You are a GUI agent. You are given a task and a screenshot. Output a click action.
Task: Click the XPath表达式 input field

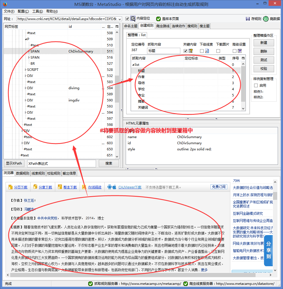(x=62, y=163)
